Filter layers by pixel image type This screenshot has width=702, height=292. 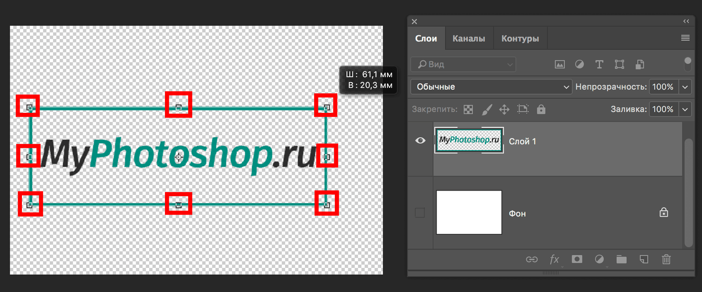click(x=559, y=65)
